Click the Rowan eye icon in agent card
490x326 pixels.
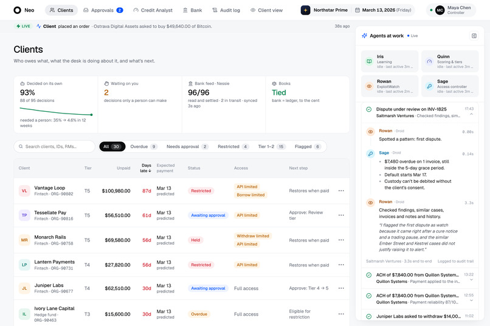coord(369,86)
